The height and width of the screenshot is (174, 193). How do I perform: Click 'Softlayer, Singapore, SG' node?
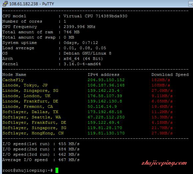click(34, 128)
